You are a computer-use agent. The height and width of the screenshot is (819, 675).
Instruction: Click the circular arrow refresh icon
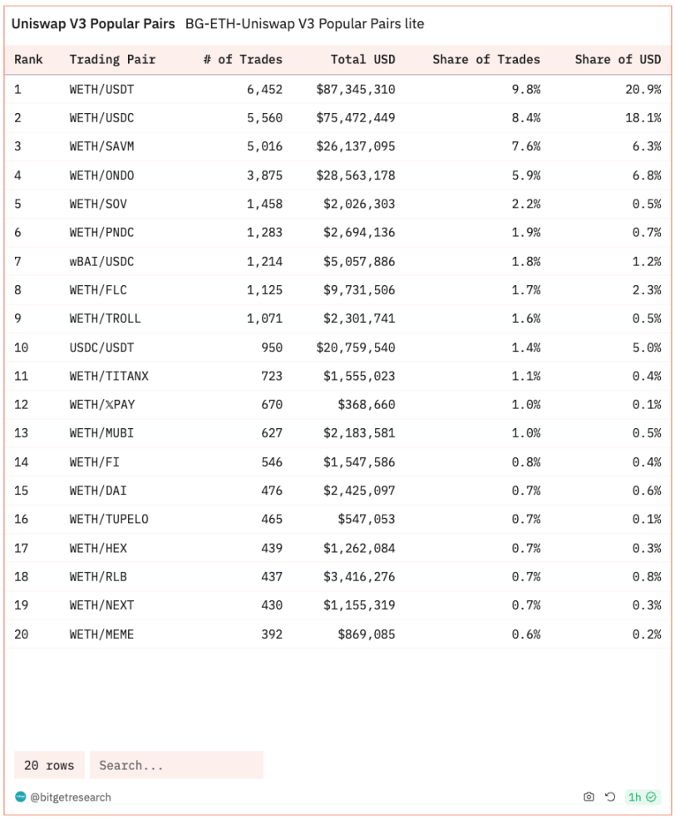(610, 797)
